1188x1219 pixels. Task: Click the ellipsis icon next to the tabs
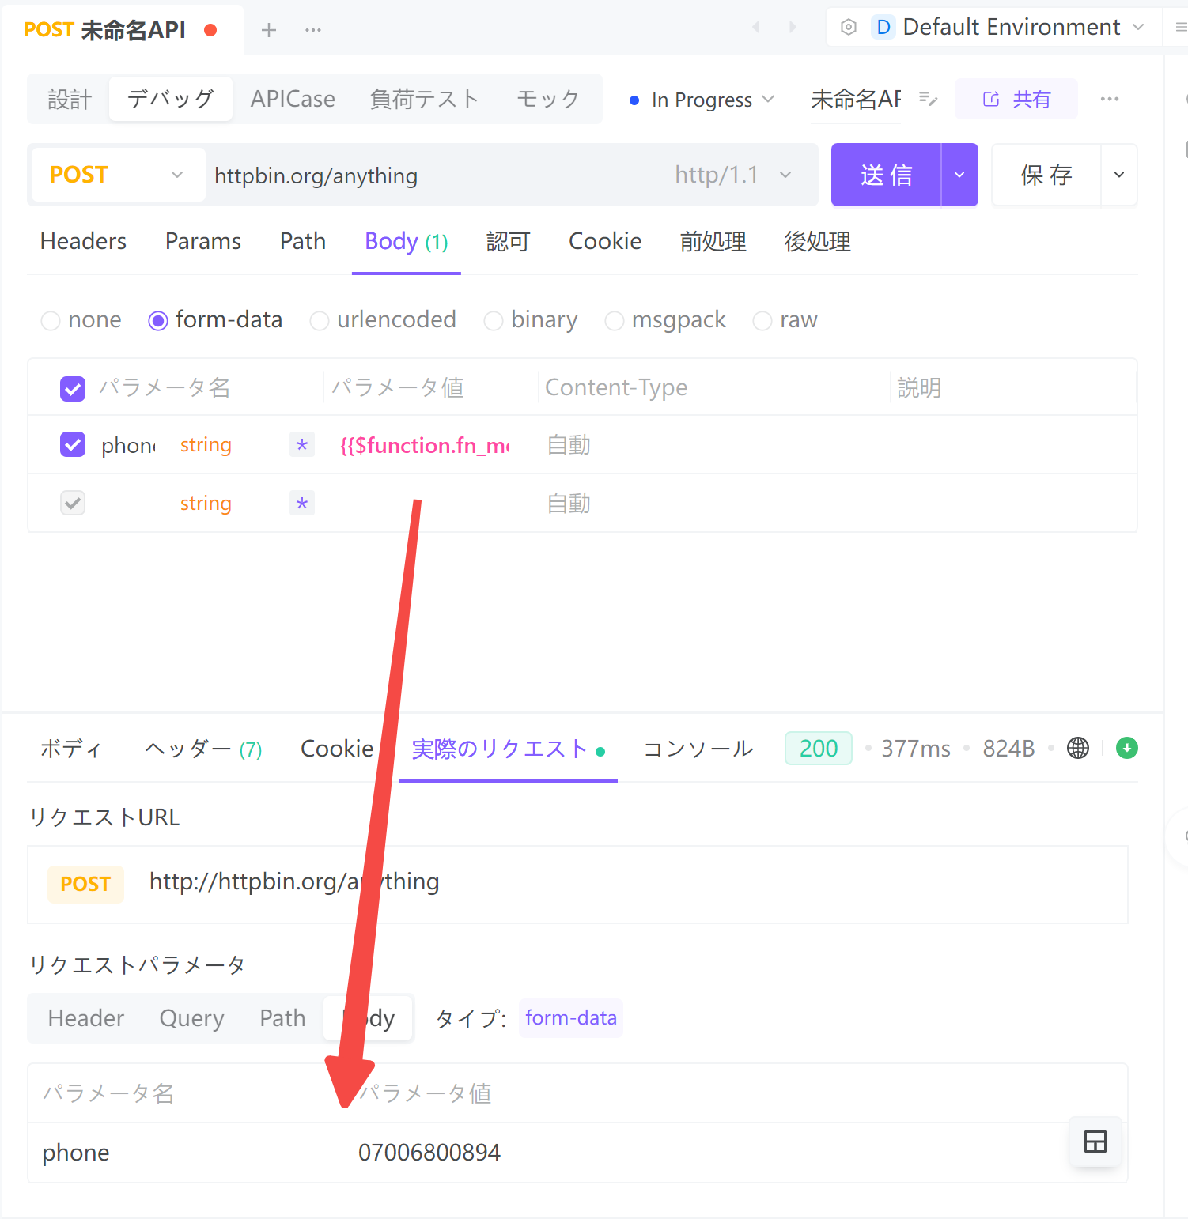[312, 29]
